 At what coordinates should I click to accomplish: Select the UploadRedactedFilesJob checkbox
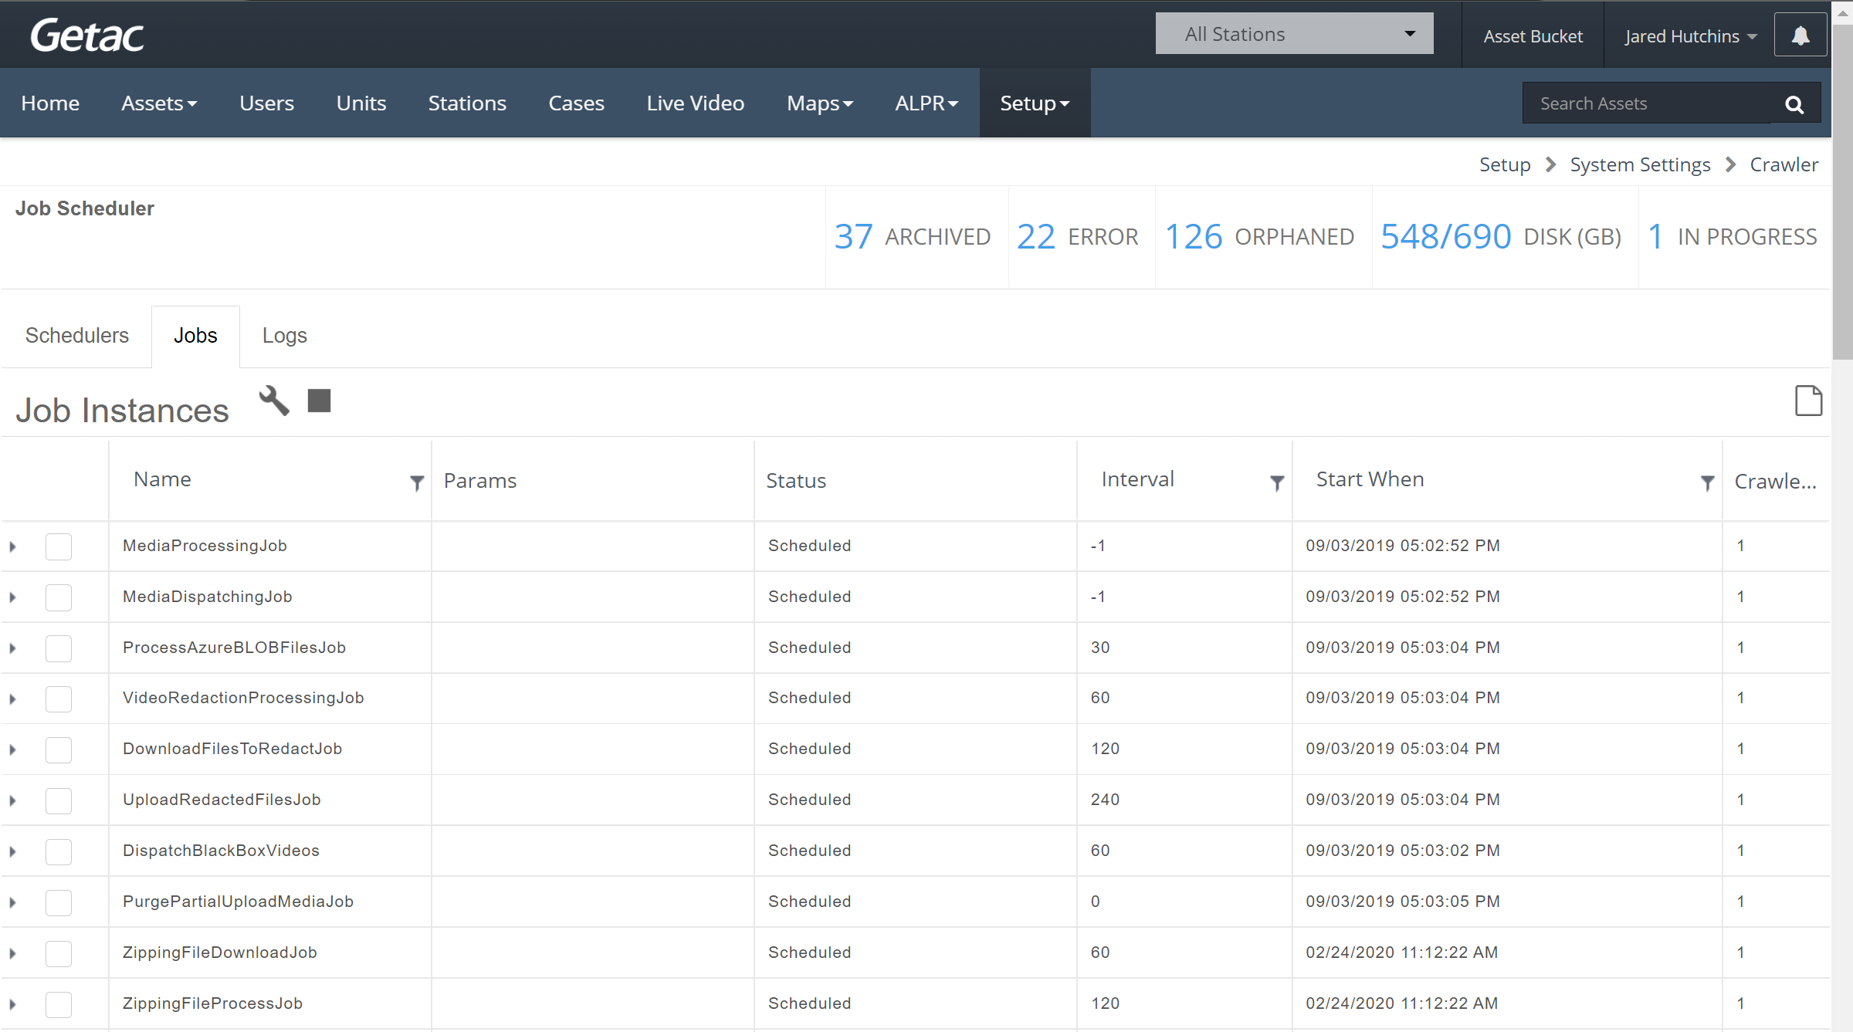click(x=59, y=800)
